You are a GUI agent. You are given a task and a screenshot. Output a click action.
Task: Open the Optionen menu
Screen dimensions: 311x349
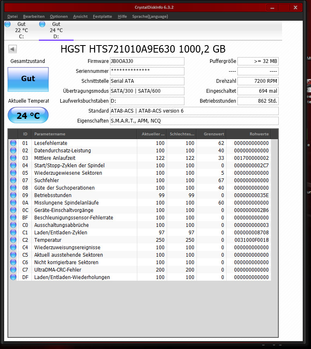tap(59, 17)
